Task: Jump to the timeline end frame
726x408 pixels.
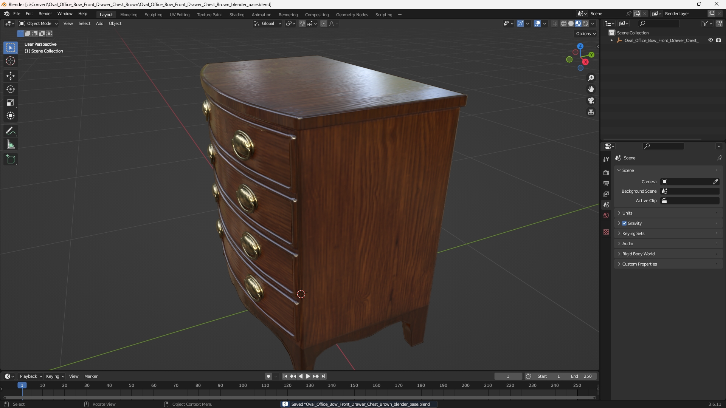Action: tap(323, 376)
